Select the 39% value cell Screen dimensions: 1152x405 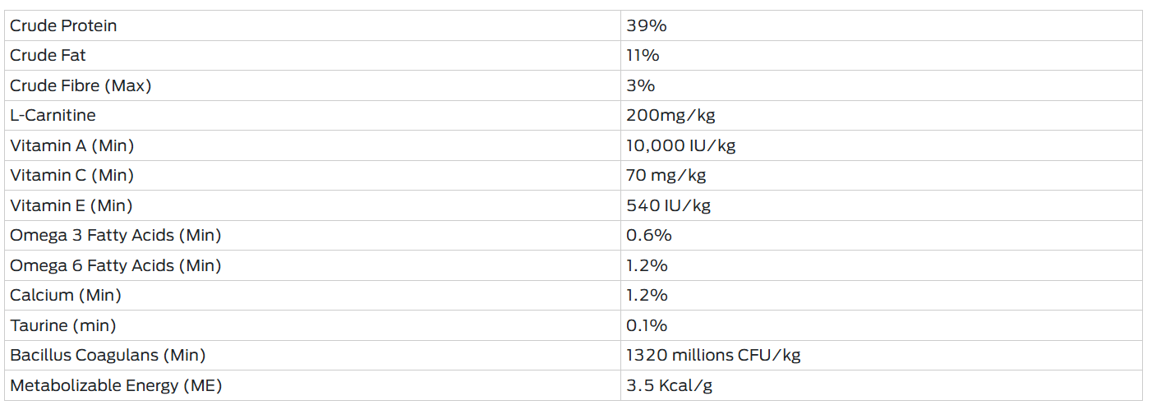click(x=882, y=25)
